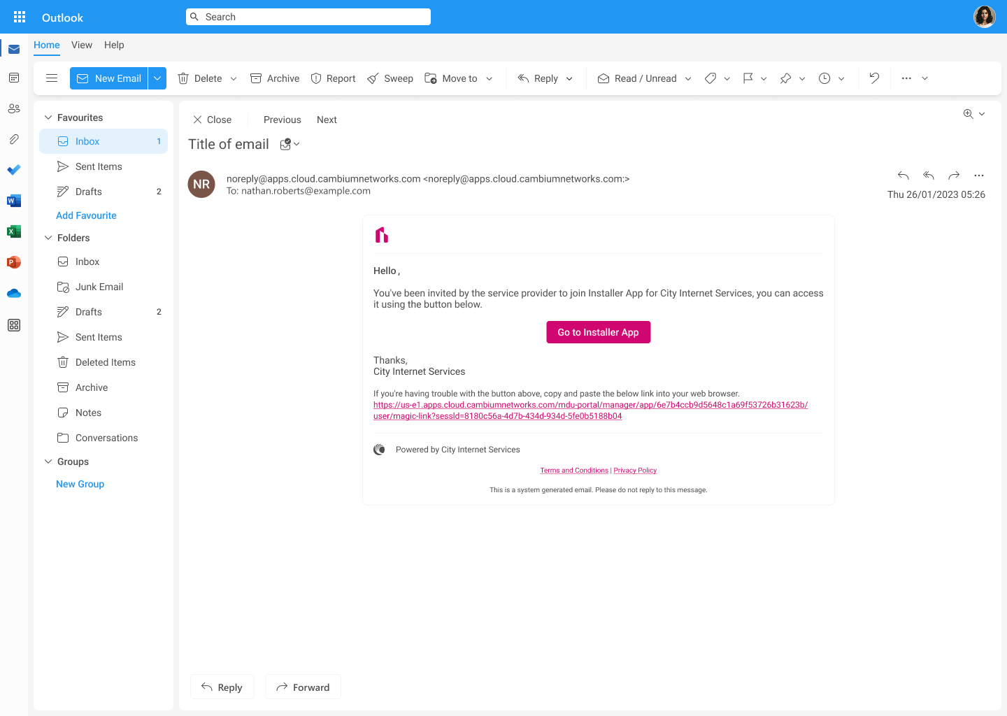Click the Report toolbar button
This screenshot has width=1007, height=716.
(333, 78)
